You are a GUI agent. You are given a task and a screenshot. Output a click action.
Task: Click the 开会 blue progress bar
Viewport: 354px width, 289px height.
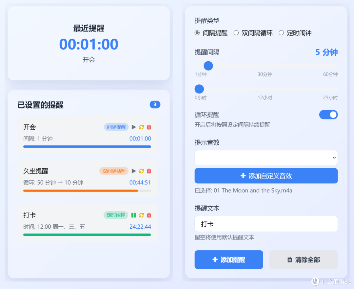click(x=87, y=147)
